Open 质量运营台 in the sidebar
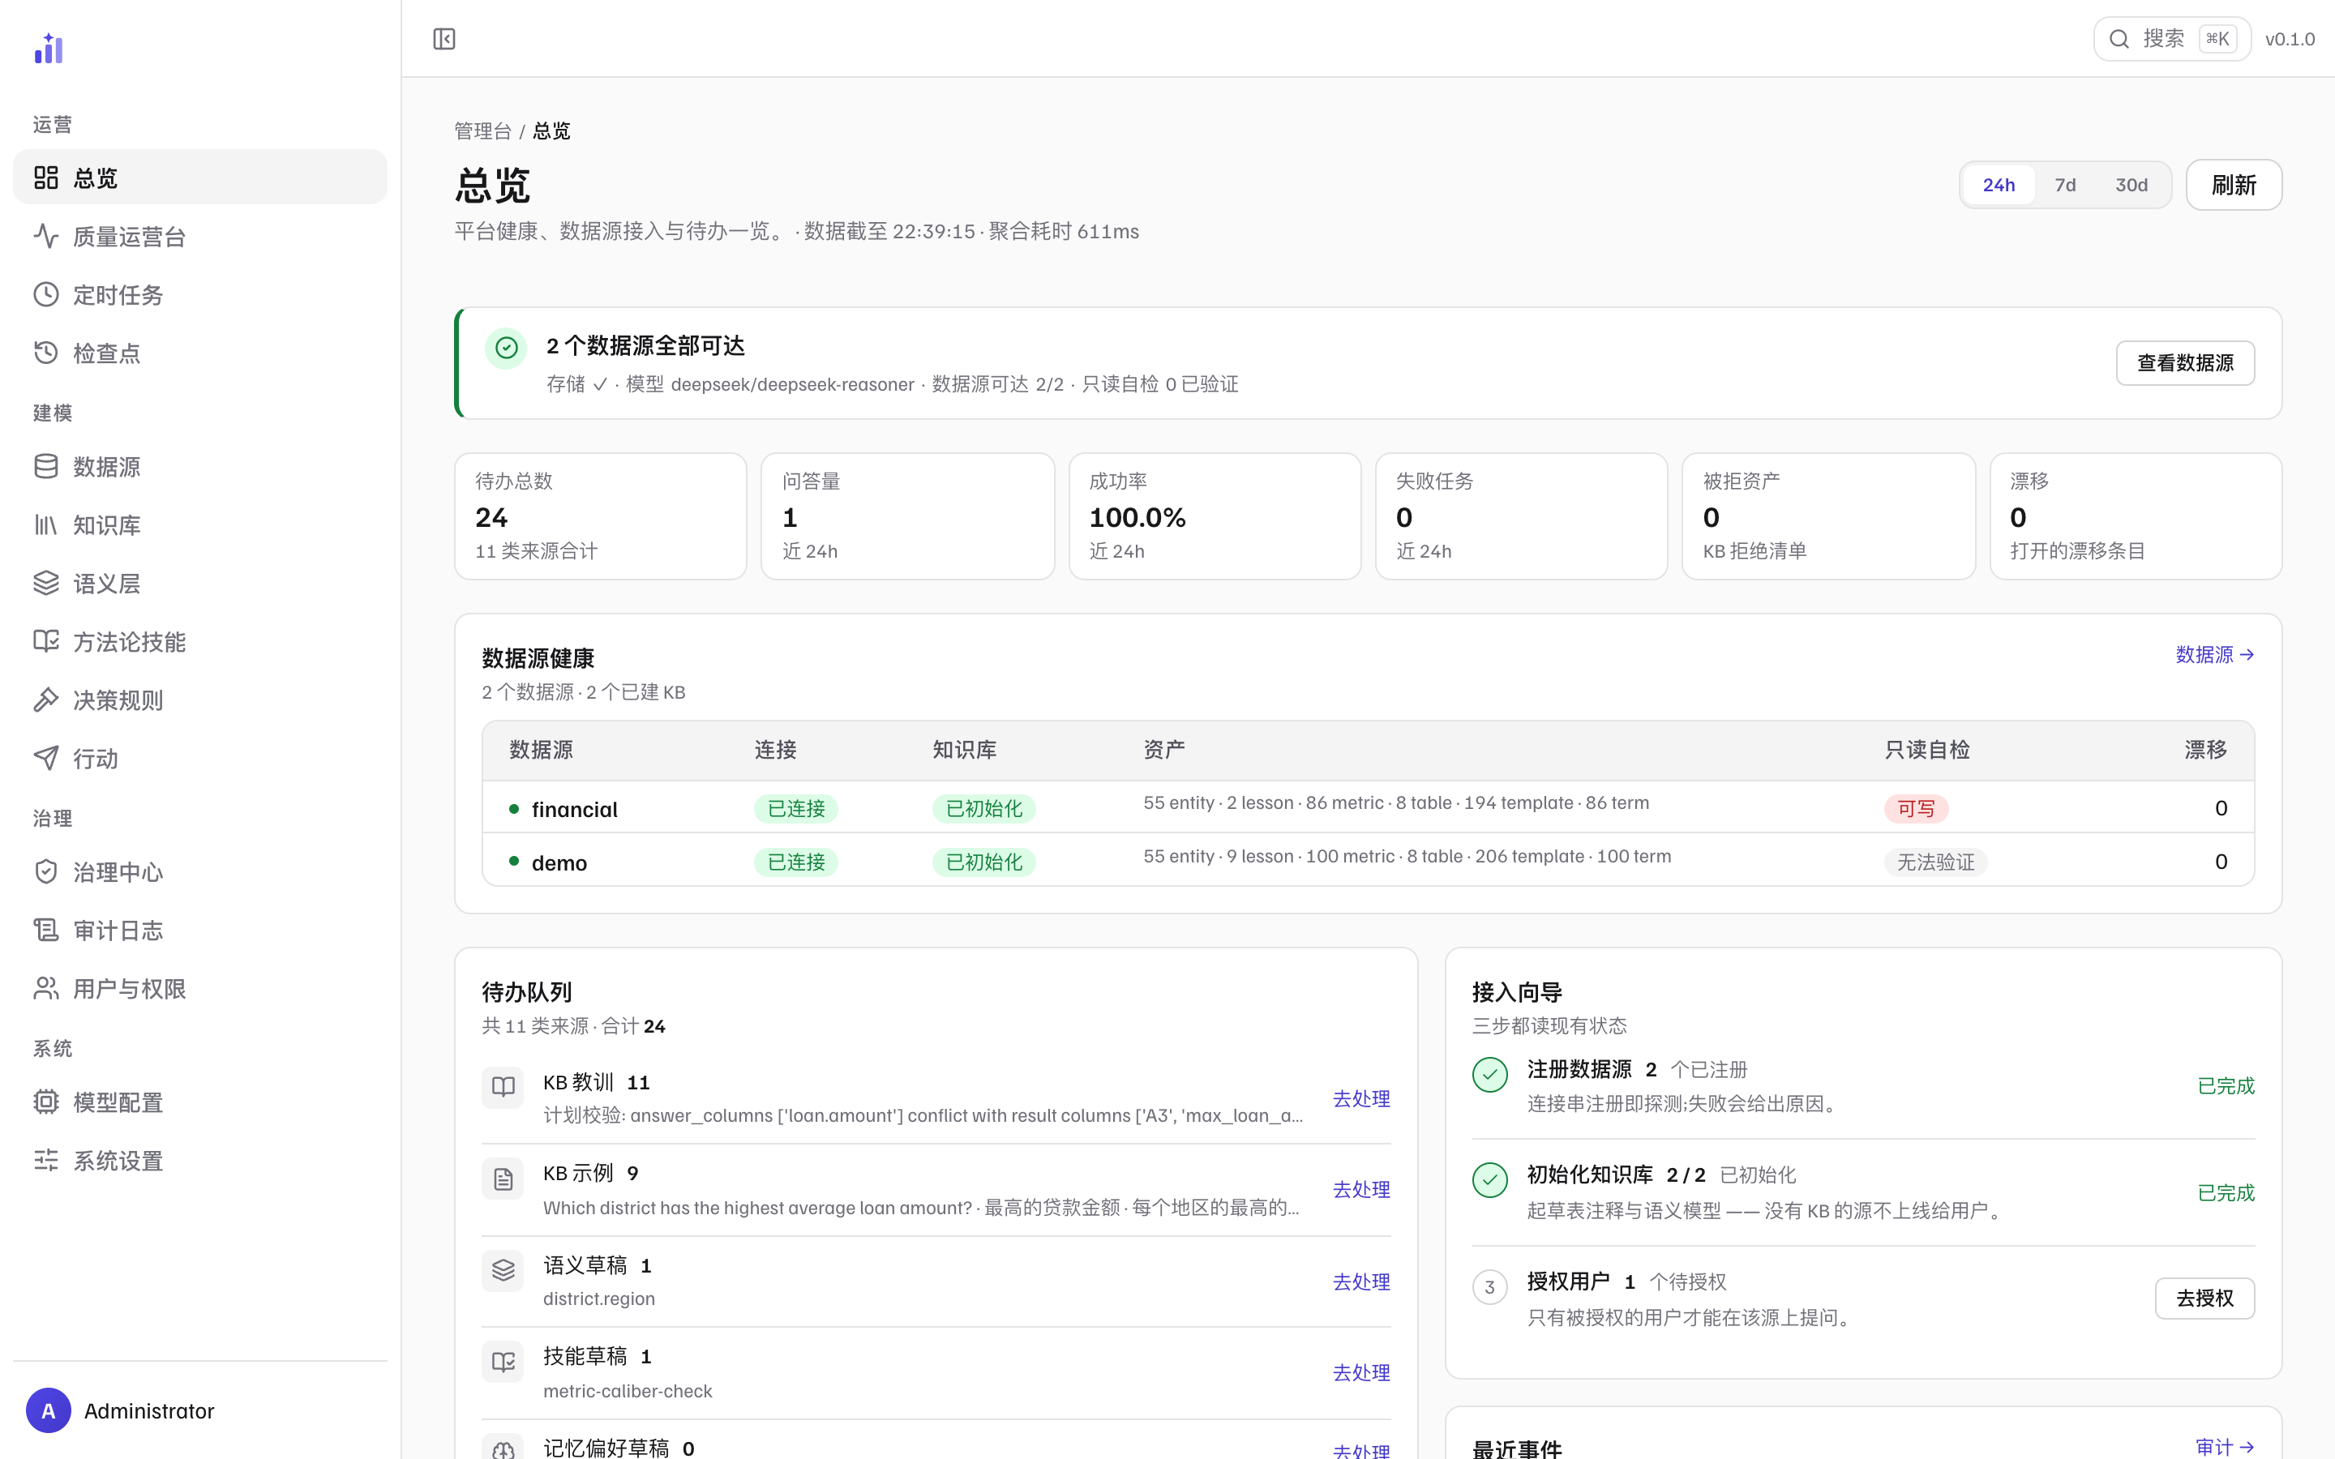Viewport: 2335px width, 1459px height. coord(199,237)
